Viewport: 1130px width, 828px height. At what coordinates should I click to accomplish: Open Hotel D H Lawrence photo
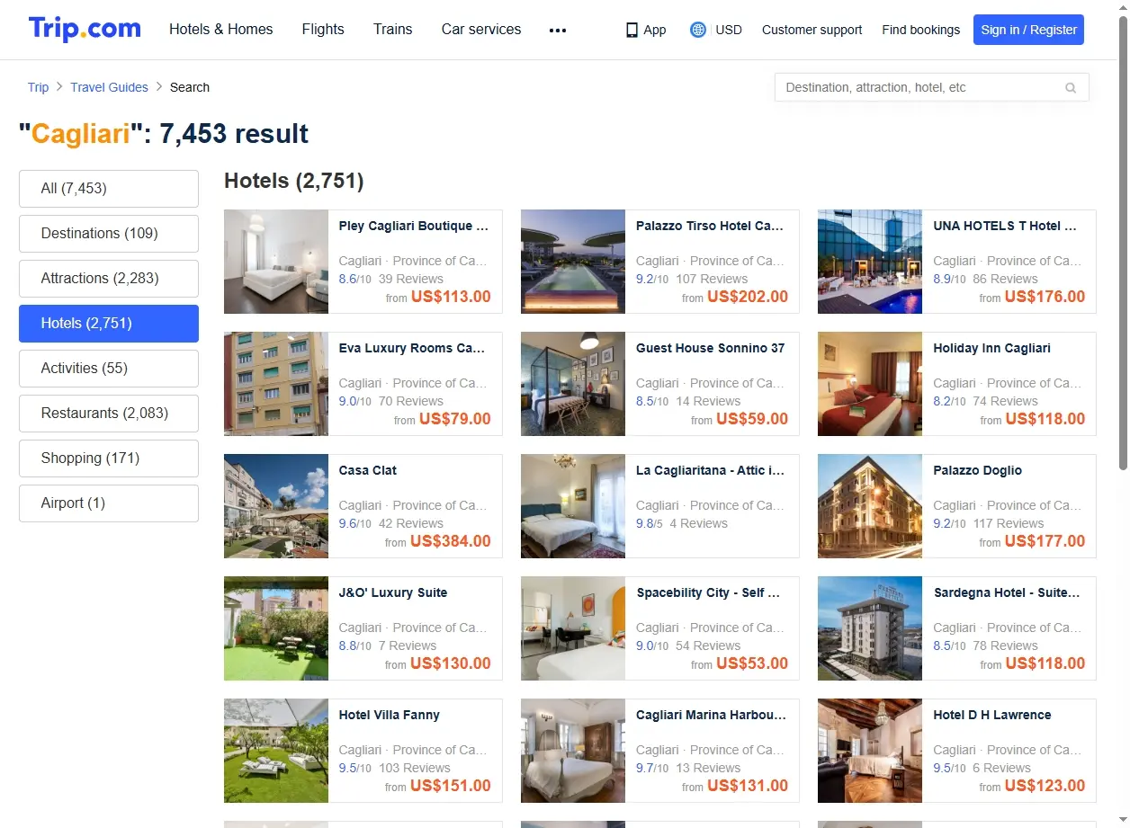(x=870, y=751)
